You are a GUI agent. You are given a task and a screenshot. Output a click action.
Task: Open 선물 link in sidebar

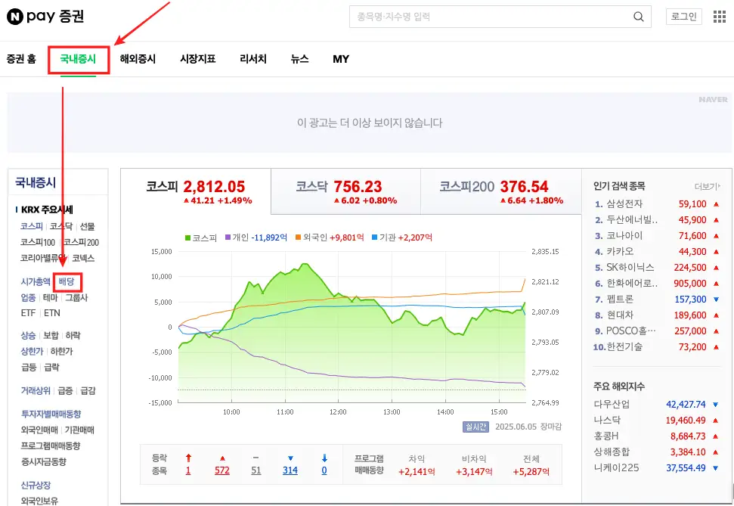[87, 226]
